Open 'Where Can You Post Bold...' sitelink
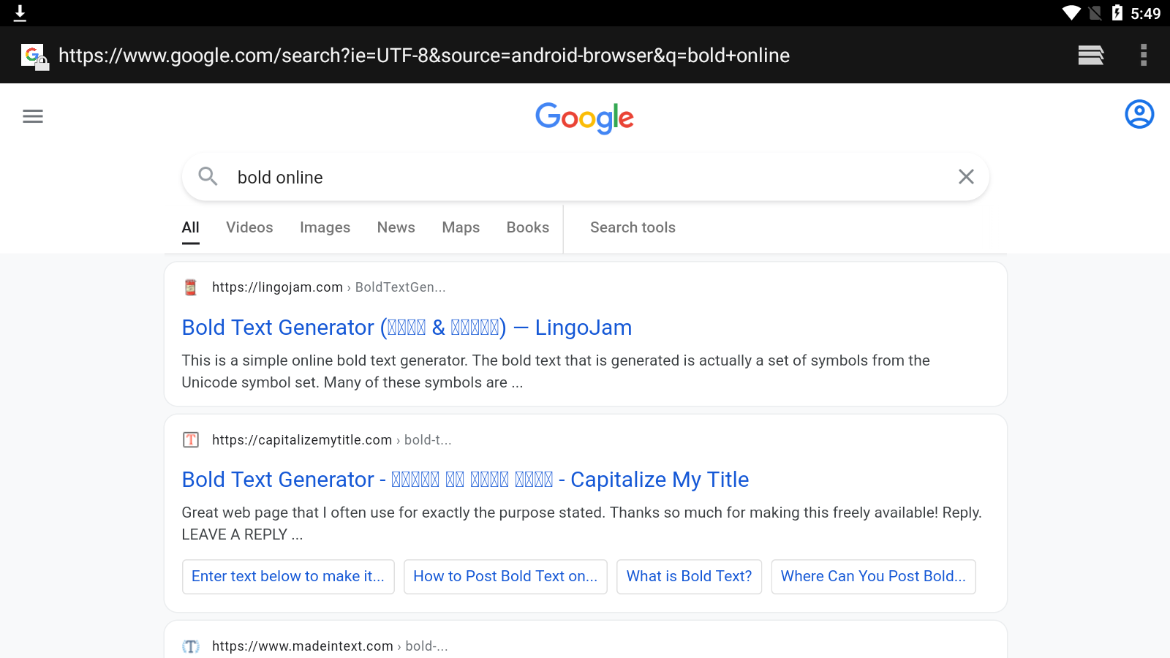Screen dimensions: 1170x658 pyautogui.click(x=873, y=577)
